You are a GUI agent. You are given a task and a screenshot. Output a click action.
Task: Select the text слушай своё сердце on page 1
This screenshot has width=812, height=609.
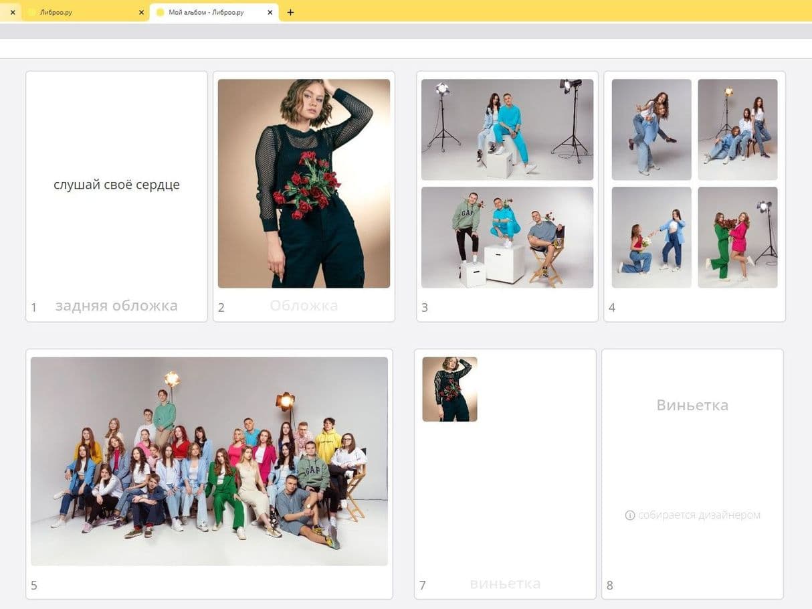(x=116, y=185)
